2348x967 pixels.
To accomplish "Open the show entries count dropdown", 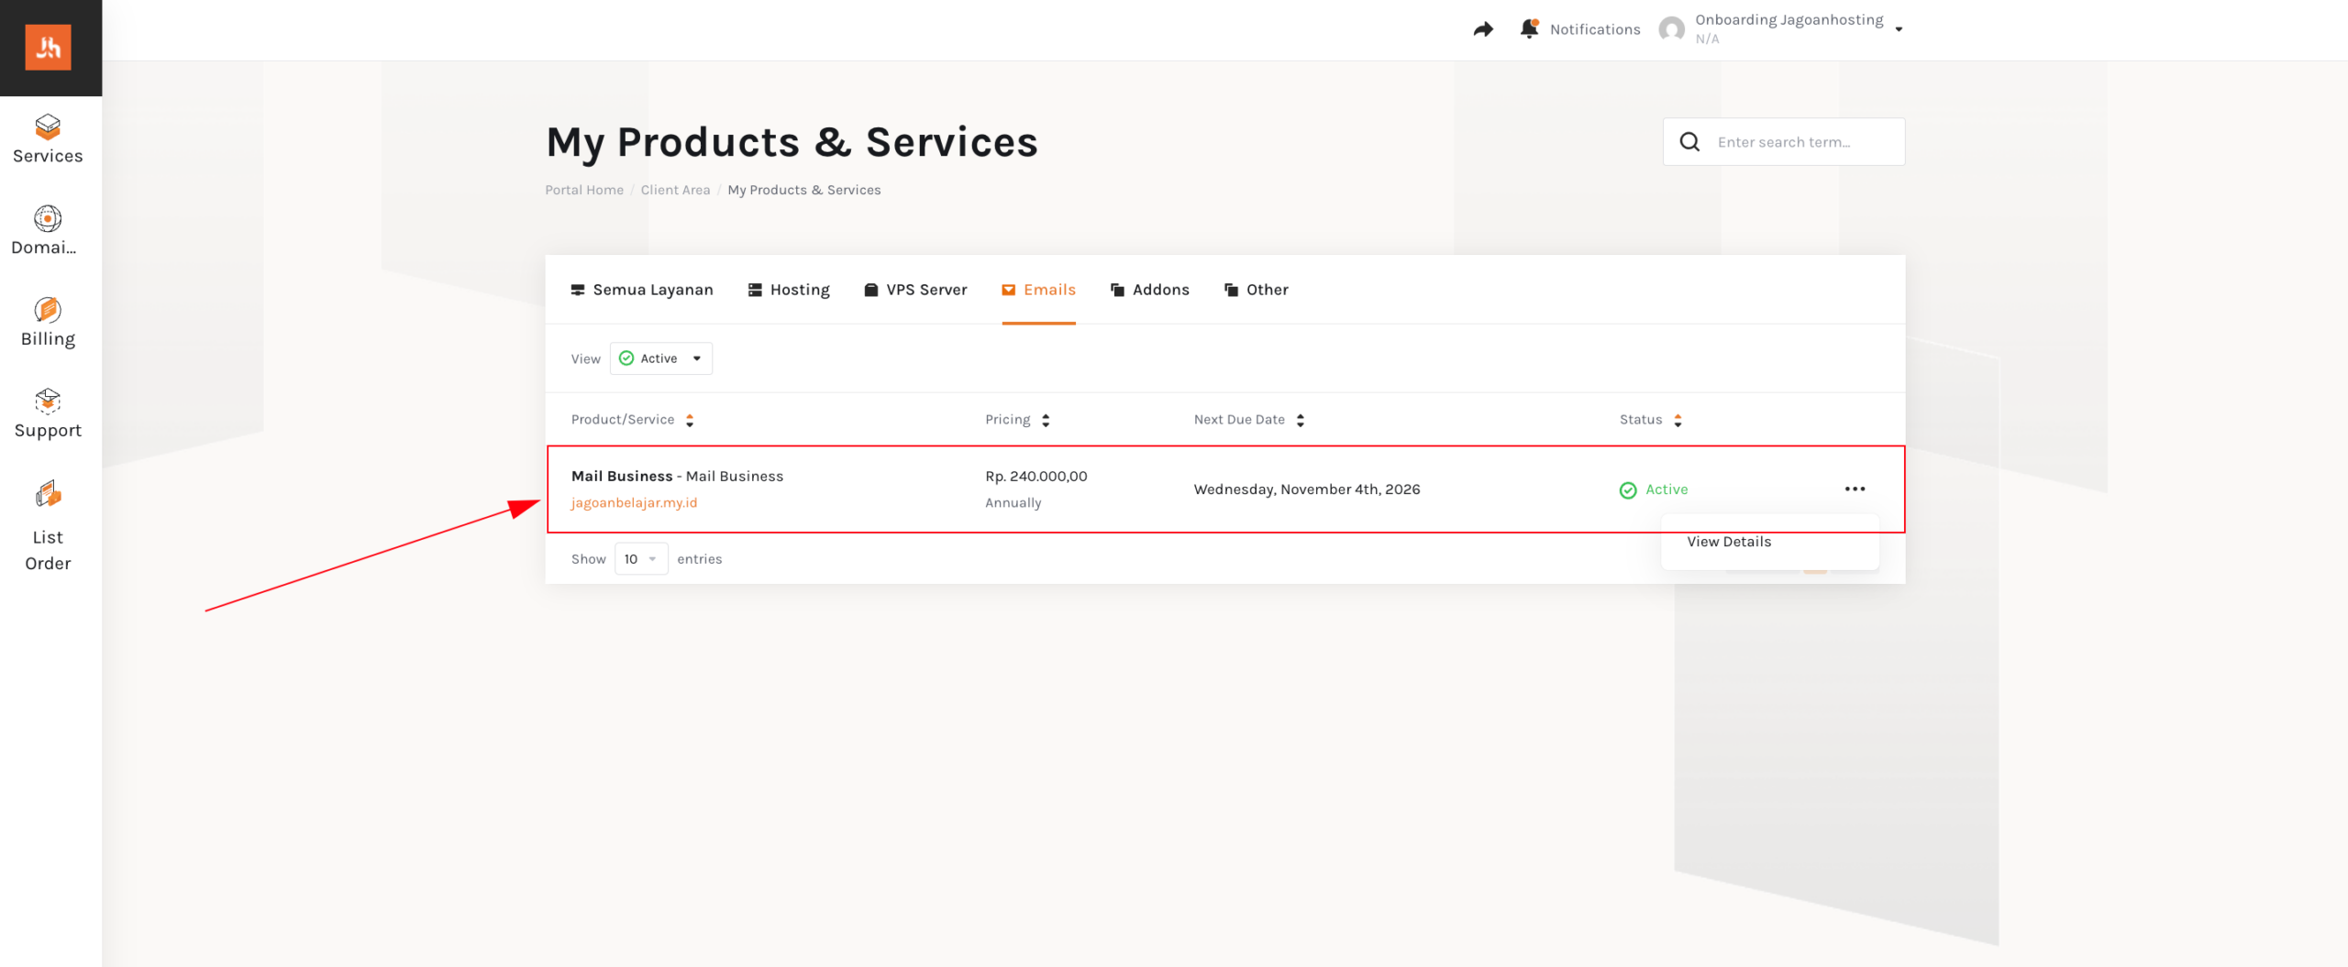I will (x=640, y=559).
